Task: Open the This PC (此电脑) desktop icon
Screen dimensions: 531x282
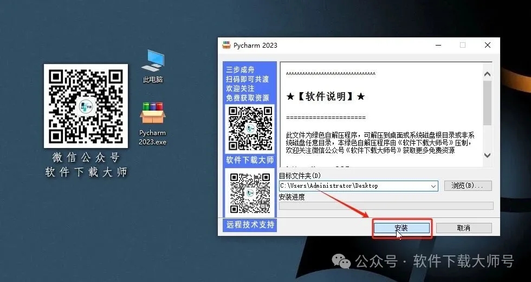Action: [x=153, y=66]
